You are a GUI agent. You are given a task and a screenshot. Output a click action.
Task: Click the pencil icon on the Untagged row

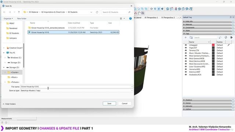pyautogui.click(x=228, y=45)
